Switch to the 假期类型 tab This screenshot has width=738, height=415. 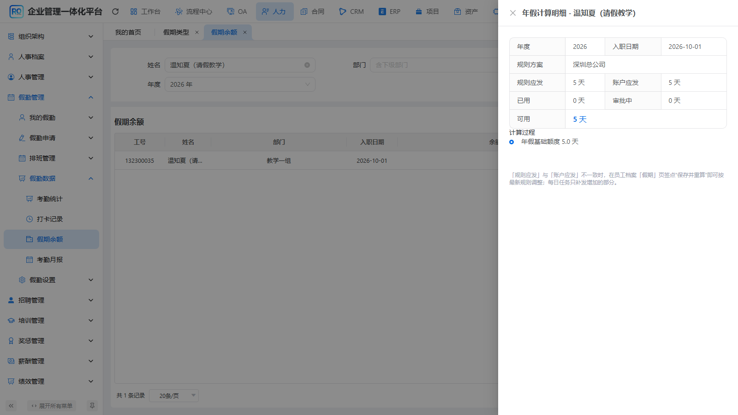coord(176,32)
